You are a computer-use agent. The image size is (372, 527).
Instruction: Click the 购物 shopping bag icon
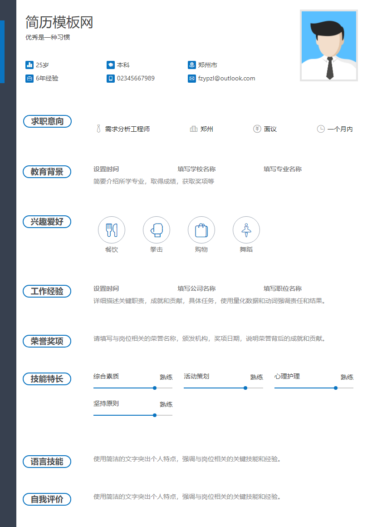[x=201, y=230]
